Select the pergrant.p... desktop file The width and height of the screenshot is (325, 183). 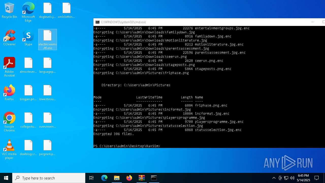pyautogui.click(x=47, y=148)
